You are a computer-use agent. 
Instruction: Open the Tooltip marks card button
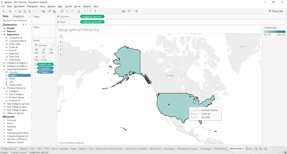44,58
